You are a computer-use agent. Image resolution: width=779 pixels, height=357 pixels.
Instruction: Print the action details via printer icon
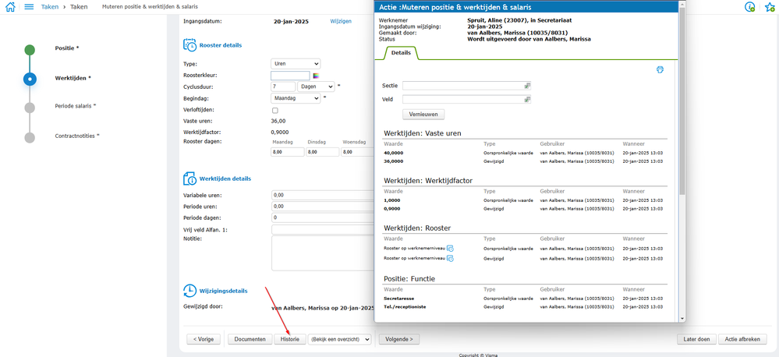coord(660,69)
